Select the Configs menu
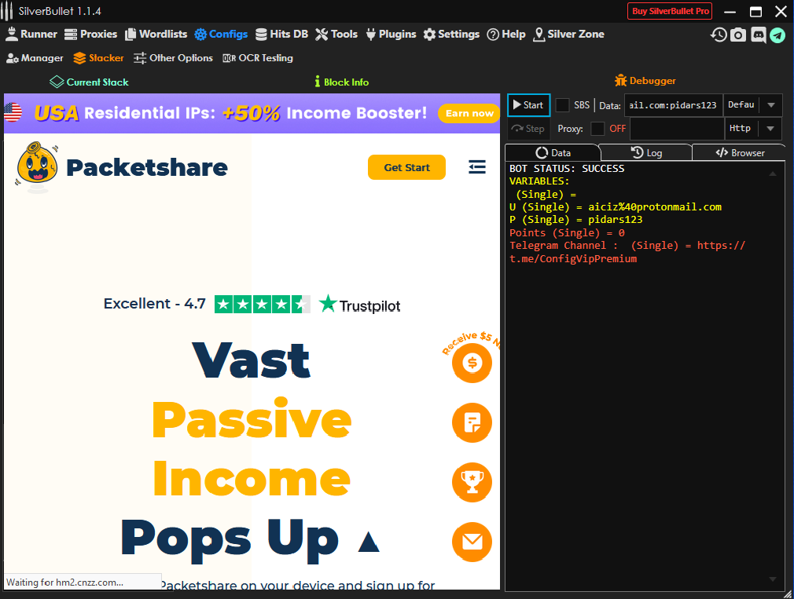 coord(221,35)
